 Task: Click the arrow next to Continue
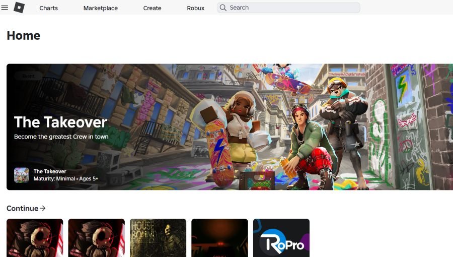click(x=43, y=208)
